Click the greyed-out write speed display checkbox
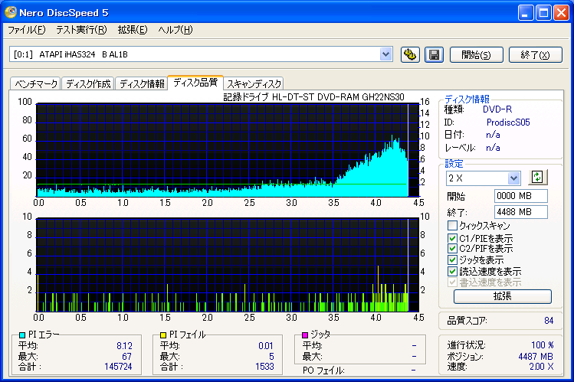 452,282
